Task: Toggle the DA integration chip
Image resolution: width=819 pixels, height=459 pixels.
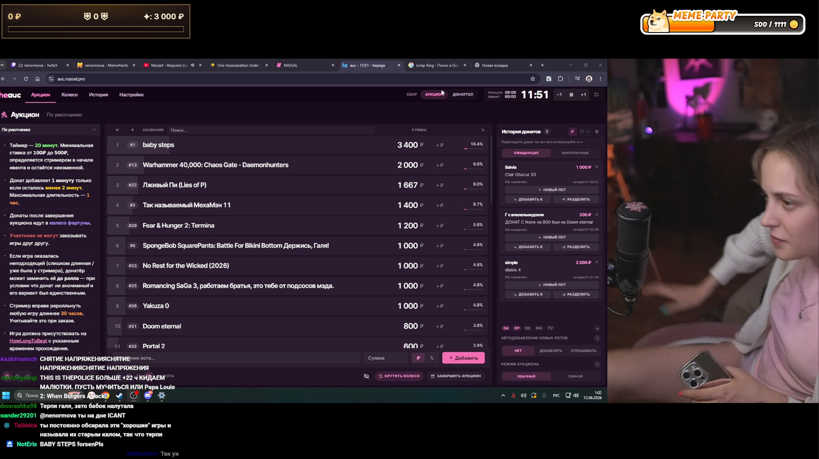Action: [x=506, y=328]
